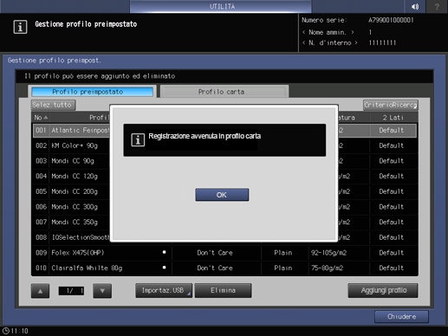
Task: Click OK in the registration dialog
Action: tap(222, 195)
